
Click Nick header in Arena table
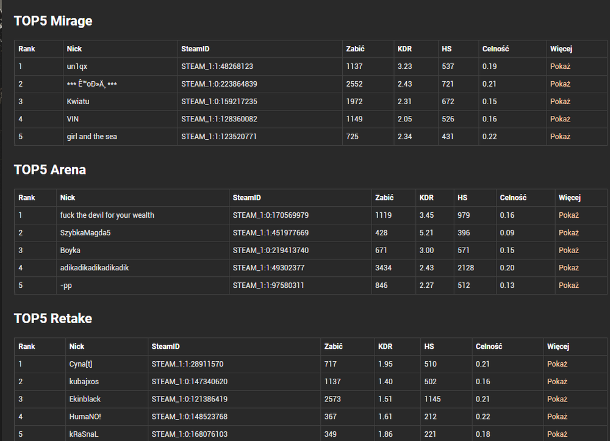click(68, 198)
